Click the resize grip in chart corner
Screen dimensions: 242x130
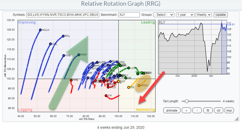236,119
